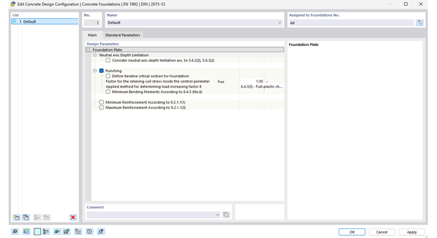
Task: Reset values with the circular arrow icon
Action: (x=90, y=232)
